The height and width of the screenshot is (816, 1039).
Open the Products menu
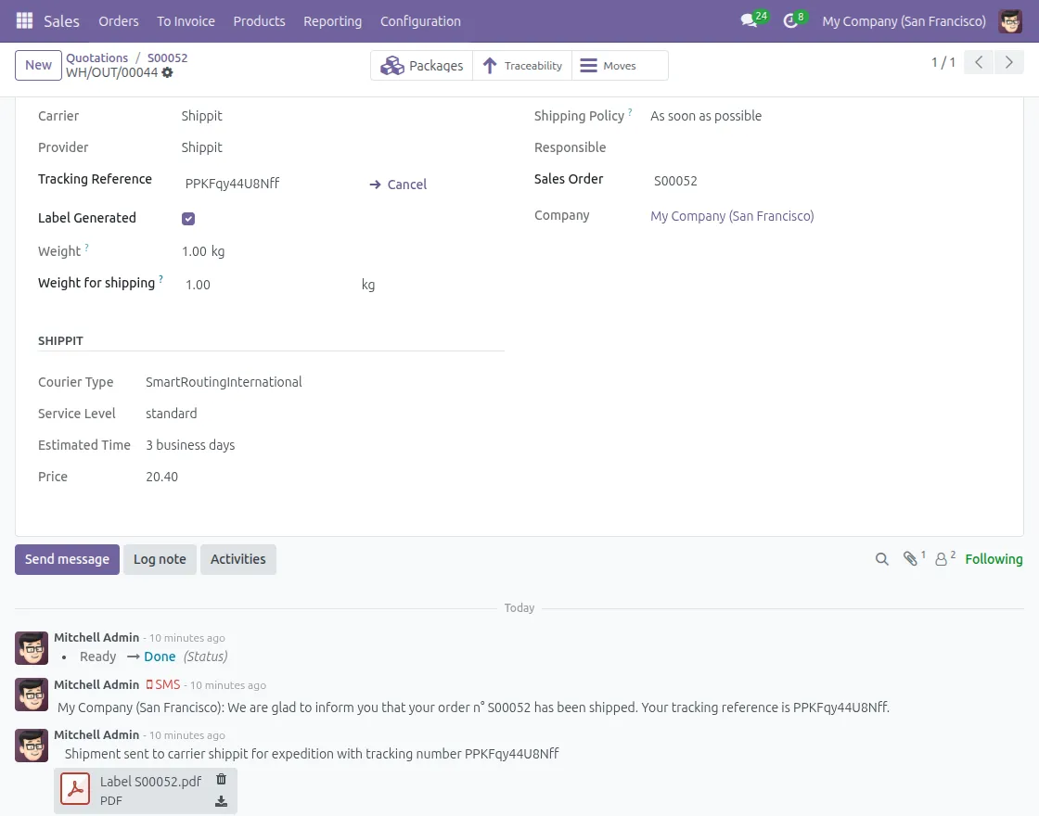point(259,21)
